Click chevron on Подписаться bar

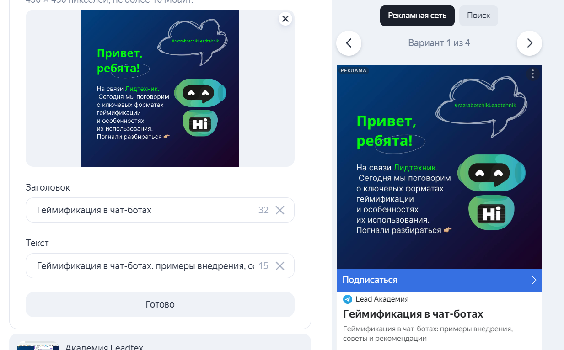point(534,280)
